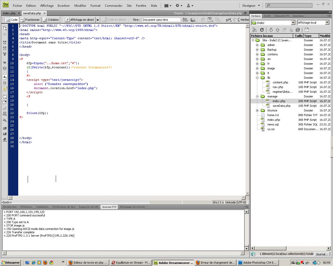
Task: Open View Options icon in document toolbar
Action: point(210,20)
